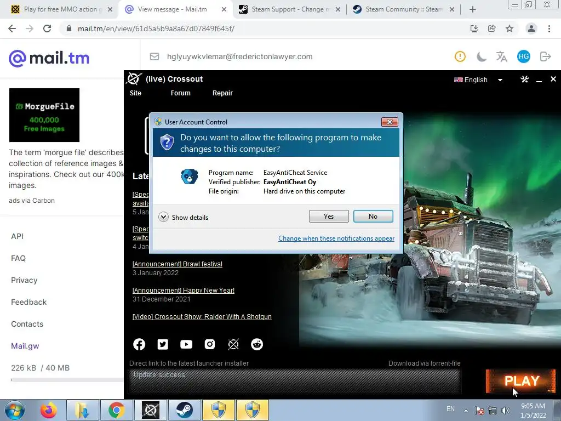This screenshot has height=421, width=561.
Task: Open Privacy in mail.tm sidebar
Action: coord(24,280)
